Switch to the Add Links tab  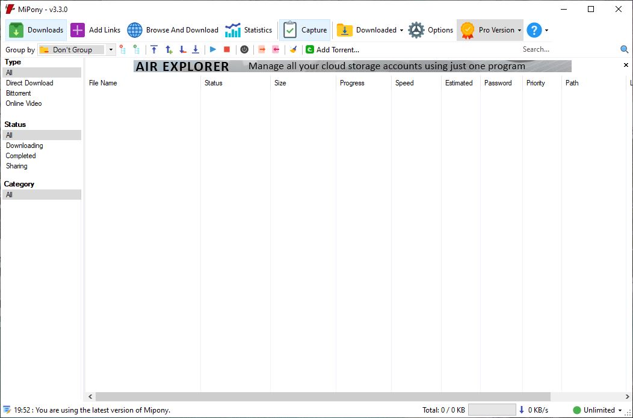[x=95, y=30]
